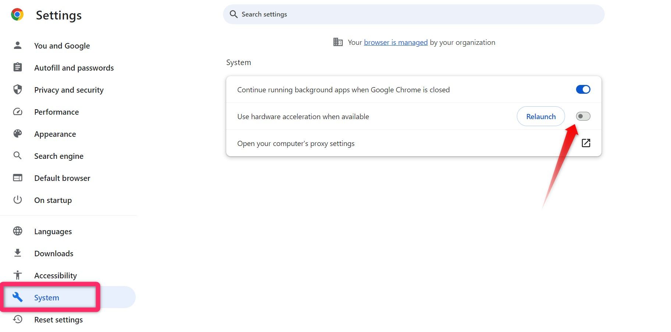Click the On startup power icon
The width and height of the screenshot is (671, 332).
click(x=18, y=200)
